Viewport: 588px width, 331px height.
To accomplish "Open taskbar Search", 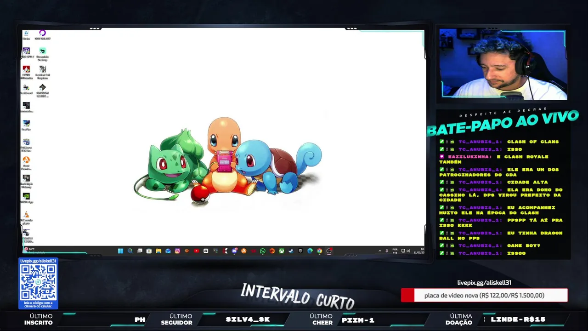I will tap(130, 251).
